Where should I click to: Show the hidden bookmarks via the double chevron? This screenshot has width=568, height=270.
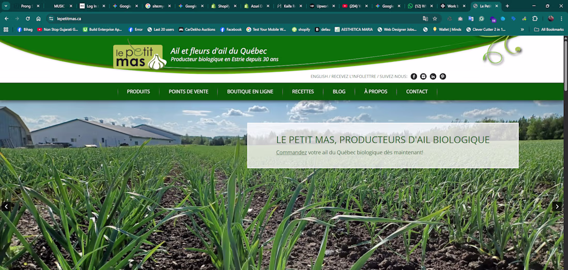point(523,30)
